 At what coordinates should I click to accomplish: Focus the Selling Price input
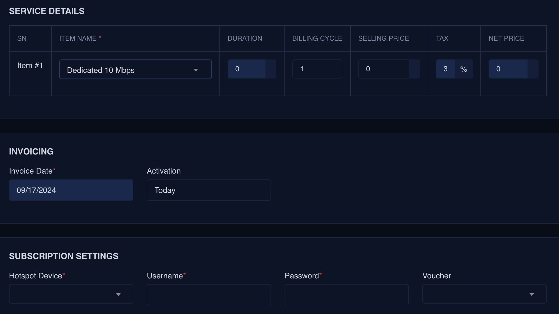pos(383,69)
